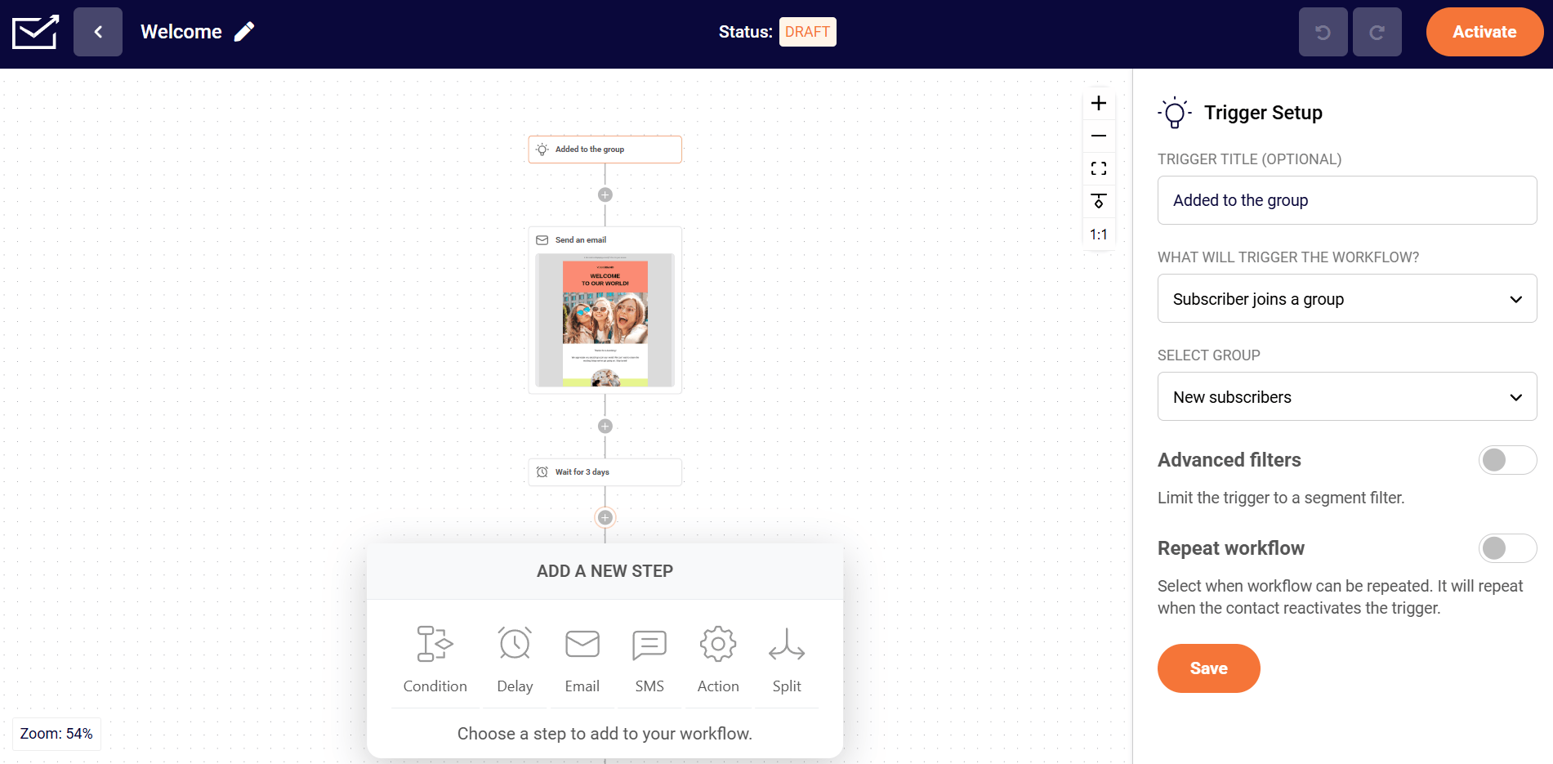Go back with the arrow button
The width and height of the screenshot is (1553, 764).
pos(98,32)
